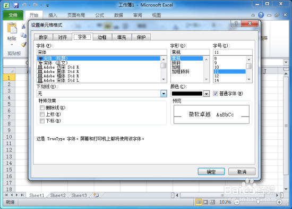This screenshot has width=292, height=209.
Task: Go to last sheet navigation arrow
Action: pos(22,195)
